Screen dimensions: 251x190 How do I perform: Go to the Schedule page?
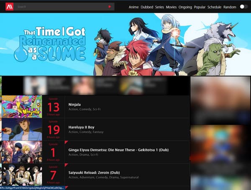(x=214, y=7)
